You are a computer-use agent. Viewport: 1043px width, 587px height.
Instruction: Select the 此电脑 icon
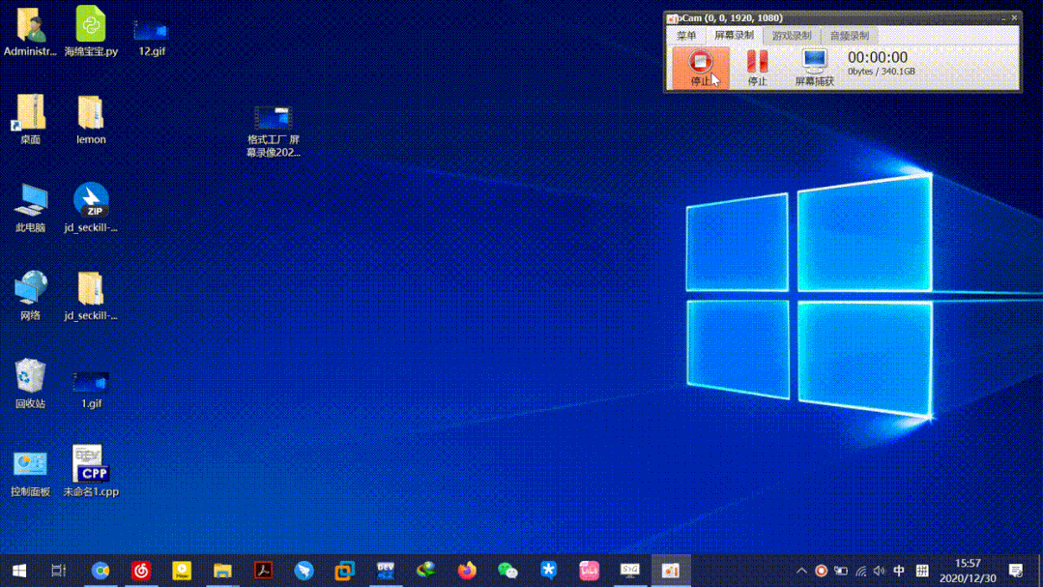click(x=30, y=208)
